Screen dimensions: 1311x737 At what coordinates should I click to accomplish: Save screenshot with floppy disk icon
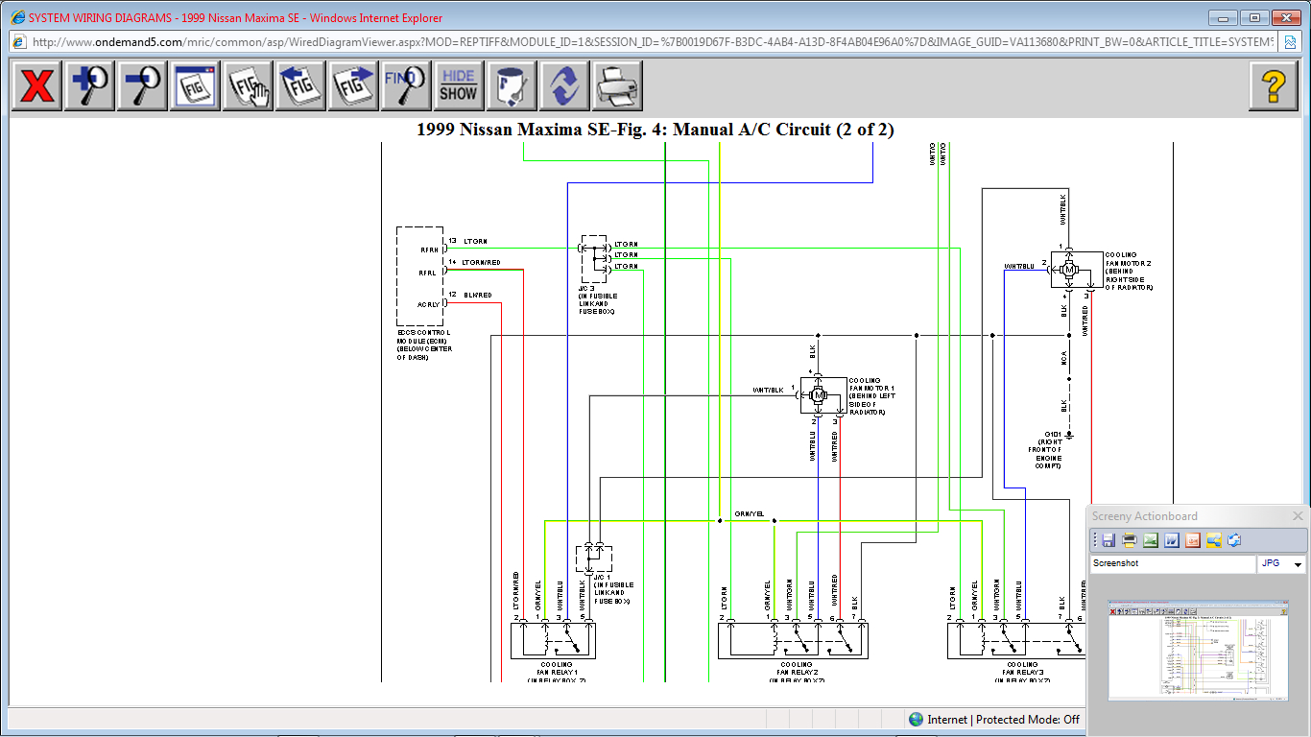tap(1108, 541)
